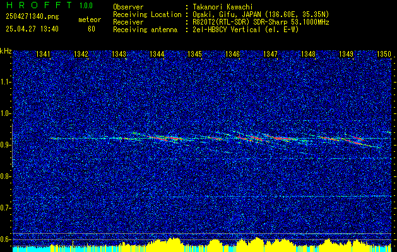The width and height of the screenshot is (397, 252).
Task: Click the Receiver field label
Action: tap(128, 22)
